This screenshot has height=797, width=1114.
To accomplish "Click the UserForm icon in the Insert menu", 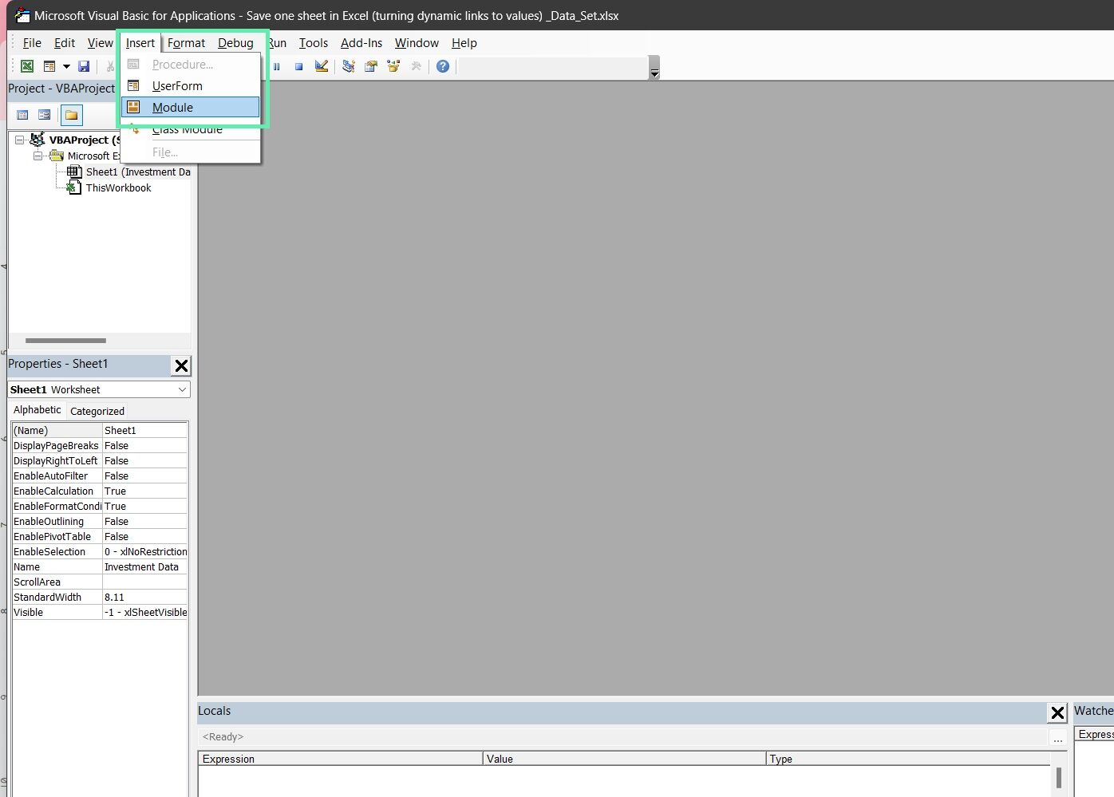I will pos(133,85).
